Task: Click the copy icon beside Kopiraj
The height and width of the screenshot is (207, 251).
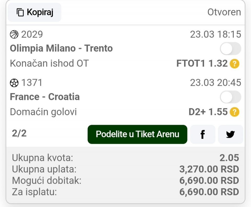Action: 20,12
